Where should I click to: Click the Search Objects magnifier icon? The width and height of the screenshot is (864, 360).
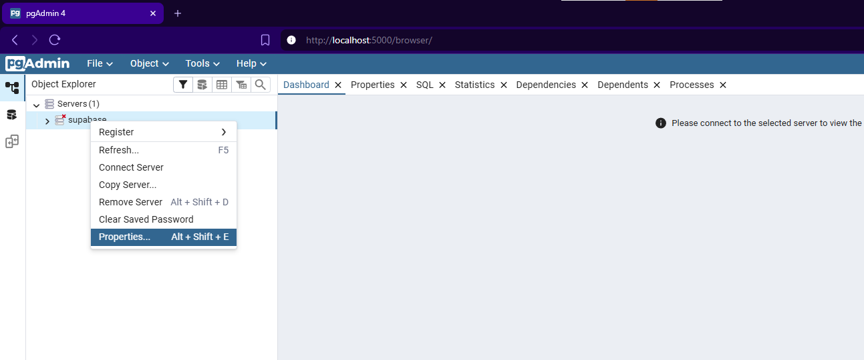tap(261, 85)
